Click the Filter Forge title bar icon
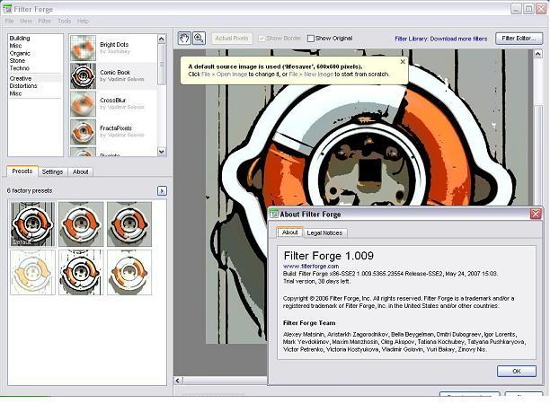 pos(7,8)
